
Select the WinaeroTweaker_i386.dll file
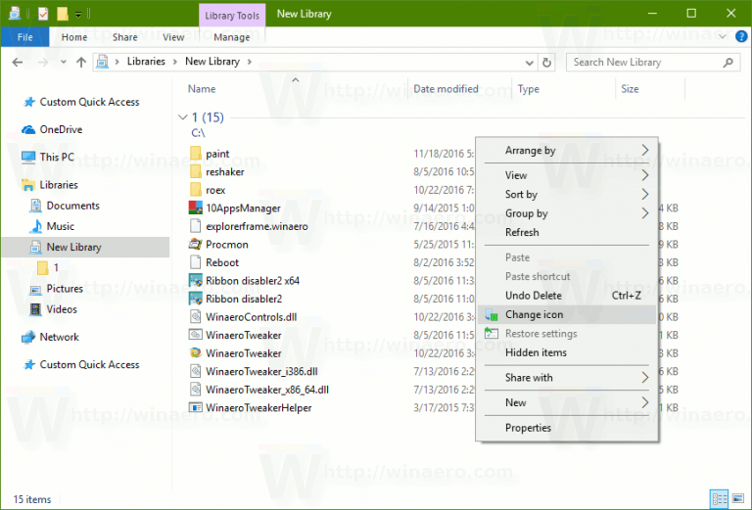(254, 371)
